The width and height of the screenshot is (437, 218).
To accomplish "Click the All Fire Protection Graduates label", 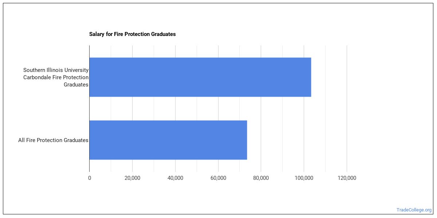I will [x=53, y=140].
